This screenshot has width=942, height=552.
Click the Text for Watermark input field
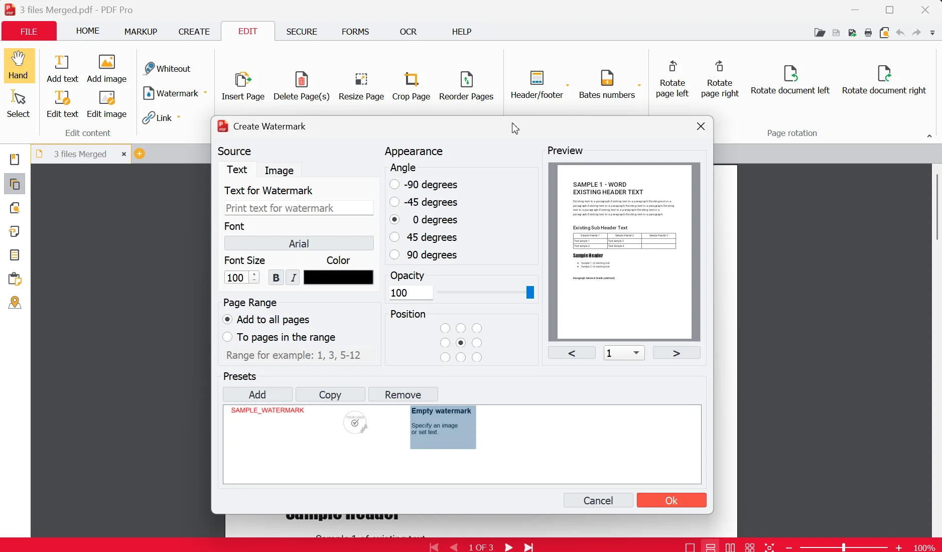(x=299, y=208)
